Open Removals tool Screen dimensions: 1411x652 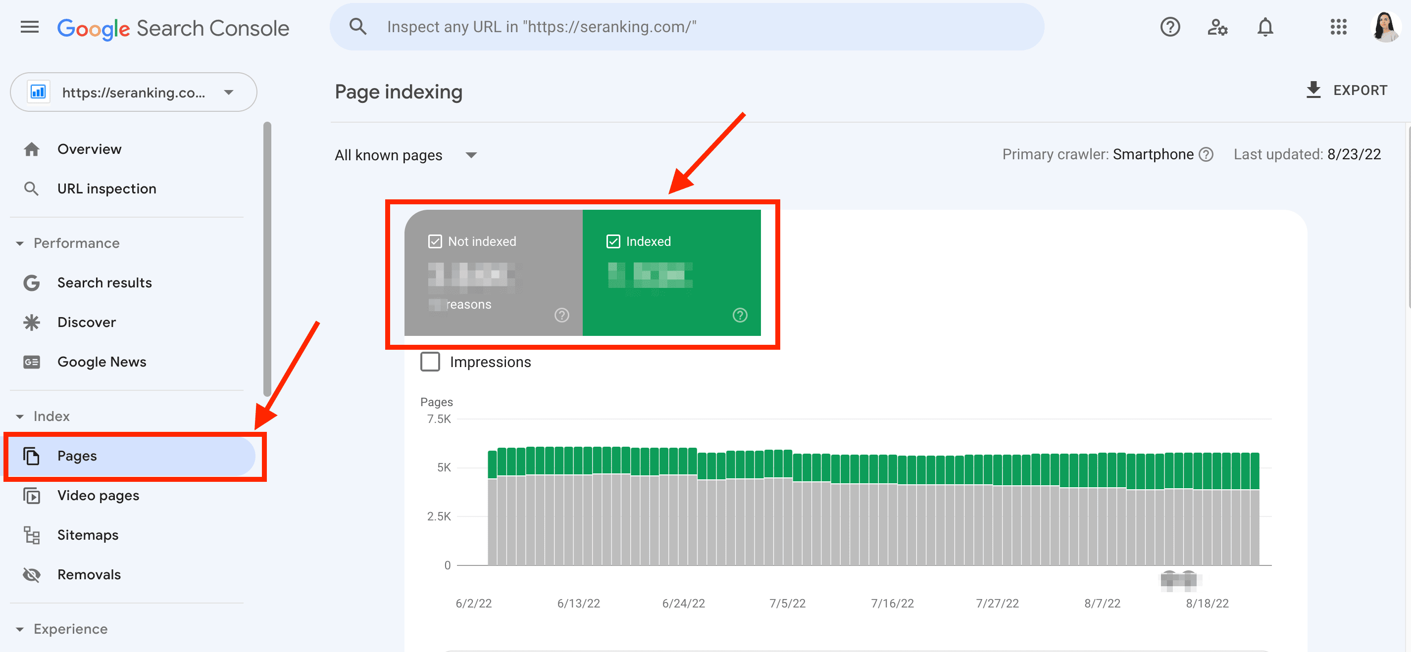coord(89,575)
